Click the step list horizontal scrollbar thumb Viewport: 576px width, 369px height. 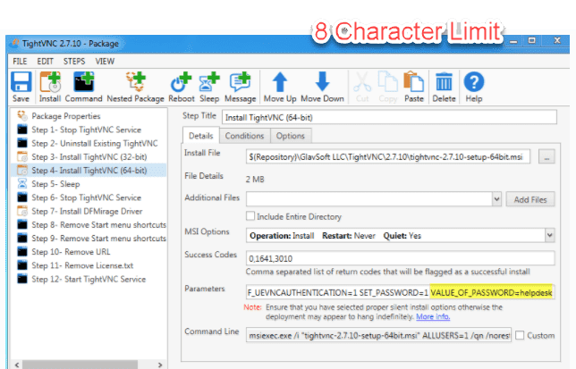(80, 365)
